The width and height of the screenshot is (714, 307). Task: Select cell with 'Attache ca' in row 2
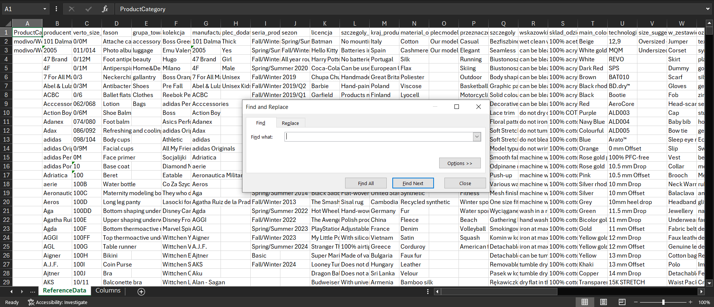tap(117, 41)
